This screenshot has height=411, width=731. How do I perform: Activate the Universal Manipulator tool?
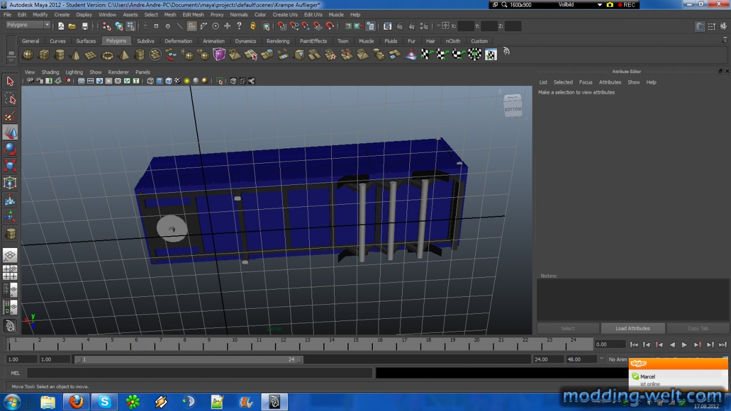pos(10,183)
